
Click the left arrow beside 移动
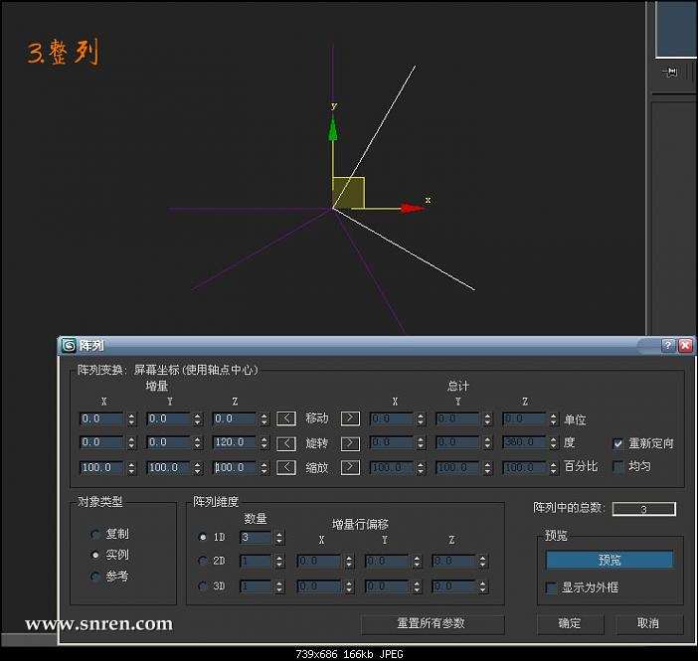(286, 418)
